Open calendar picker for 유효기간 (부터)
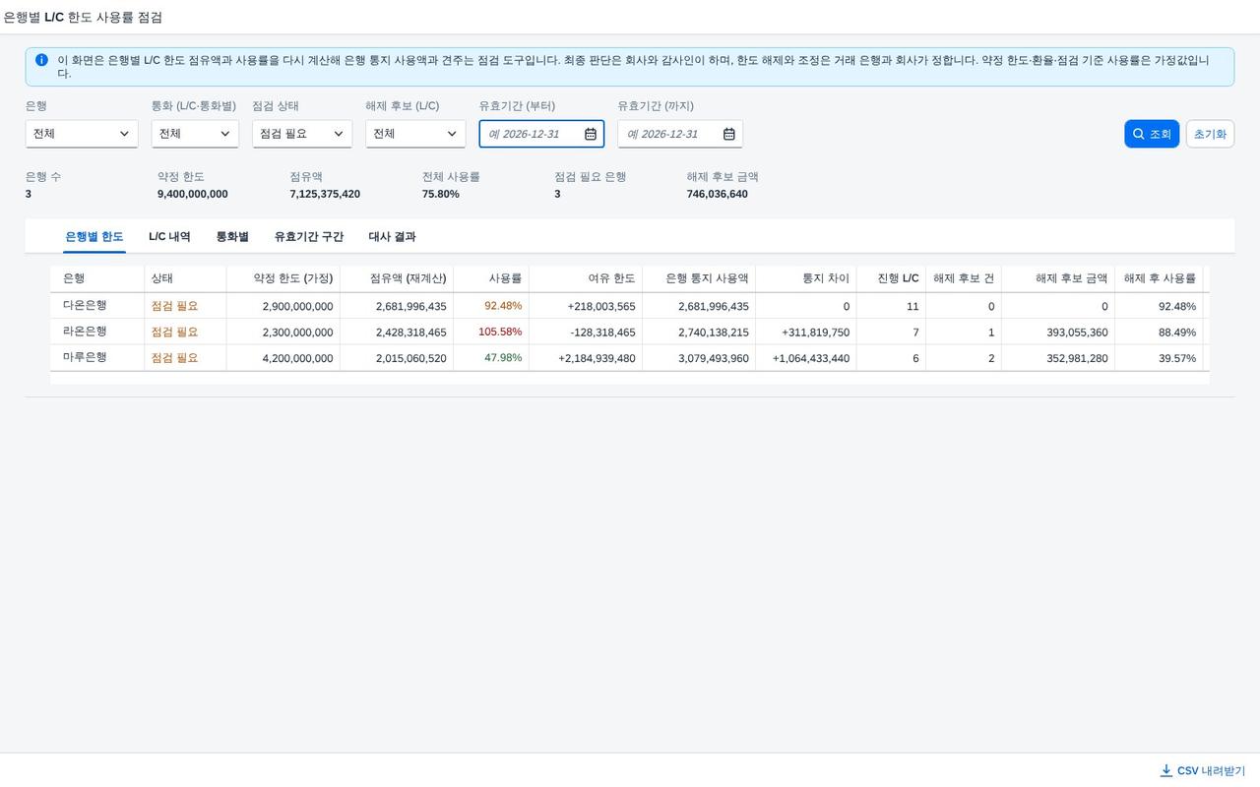The image size is (1260, 787). point(591,134)
